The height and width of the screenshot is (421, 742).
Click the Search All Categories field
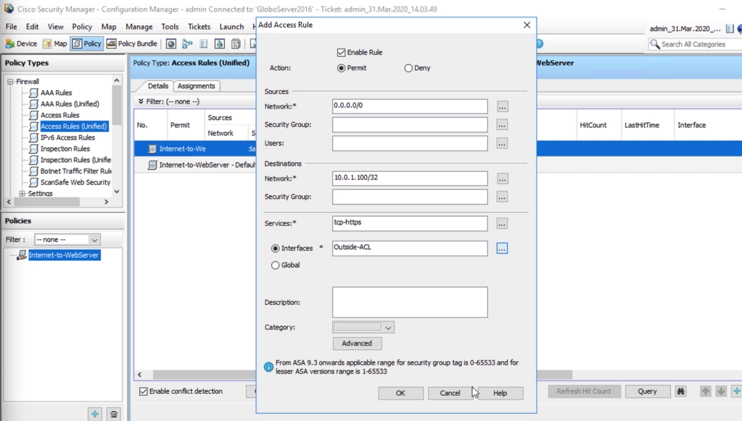[x=696, y=44]
